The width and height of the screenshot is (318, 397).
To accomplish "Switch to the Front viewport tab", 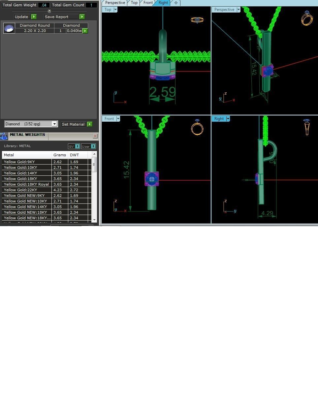I will pyautogui.click(x=148, y=3).
